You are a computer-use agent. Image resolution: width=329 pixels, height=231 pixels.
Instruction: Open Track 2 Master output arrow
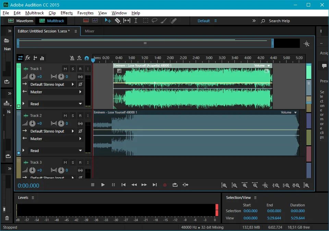(x=80, y=139)
